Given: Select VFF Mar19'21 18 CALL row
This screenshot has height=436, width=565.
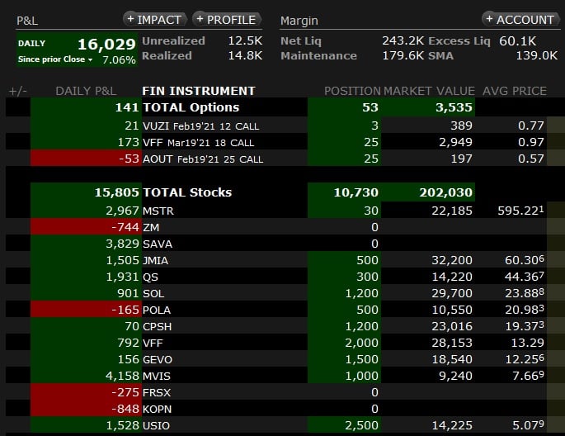Looking at the screenshot, I should point(285,142).
